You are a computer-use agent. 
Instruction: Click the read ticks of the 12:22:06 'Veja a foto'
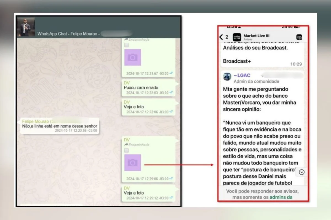tap(171, 112)
